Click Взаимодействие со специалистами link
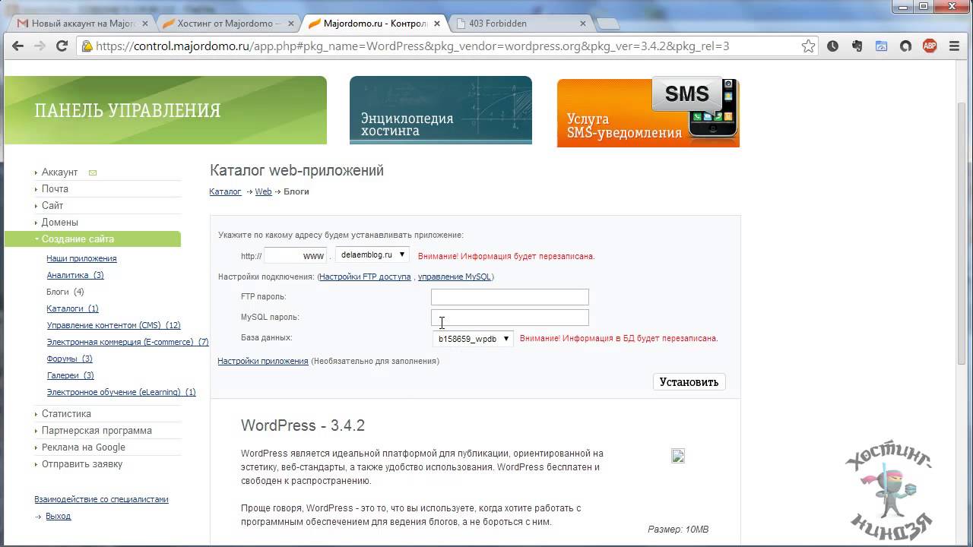 point(101,500)
